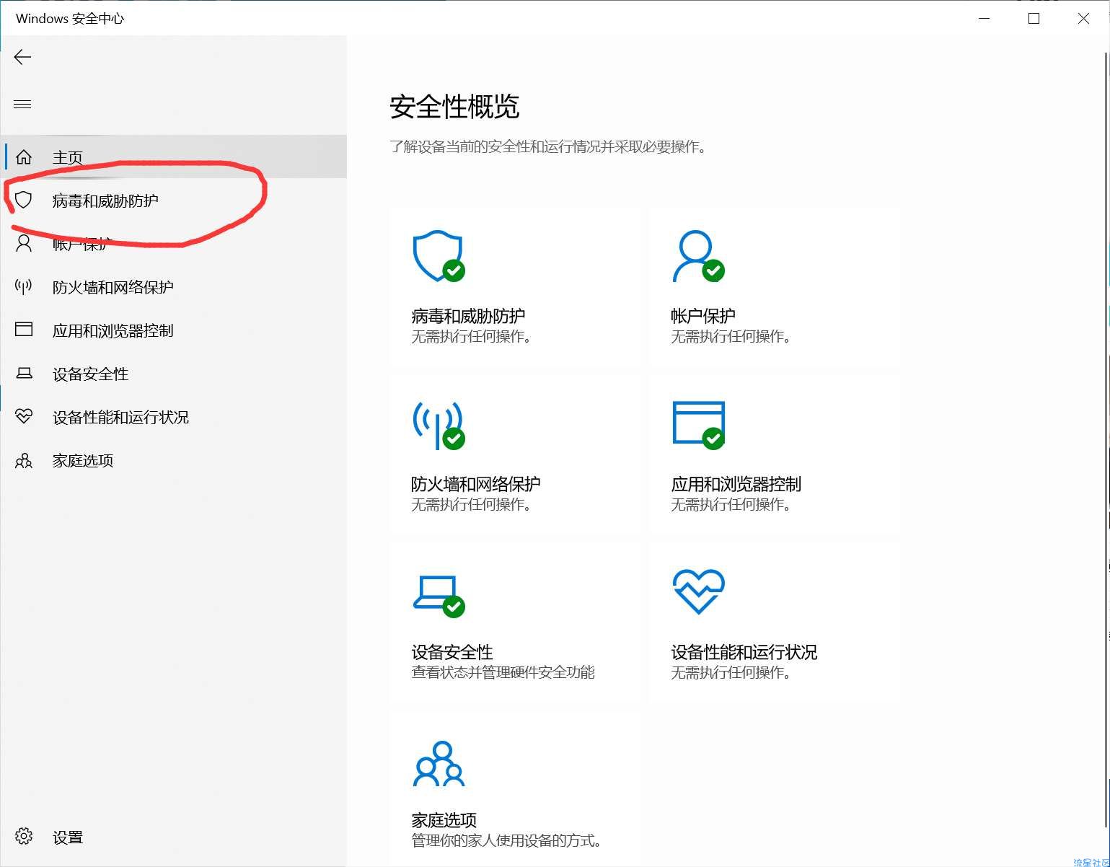
Task: Open the 病毒和威胁防护 card title
Action: [x=468, y=316]
